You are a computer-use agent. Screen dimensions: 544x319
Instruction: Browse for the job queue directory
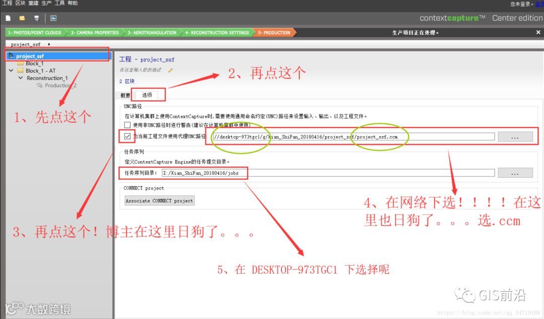click(x=515, y=173)
